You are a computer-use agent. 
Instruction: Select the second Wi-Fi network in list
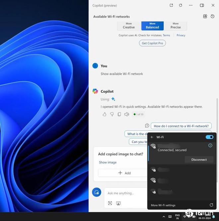[x=182, y=170]
